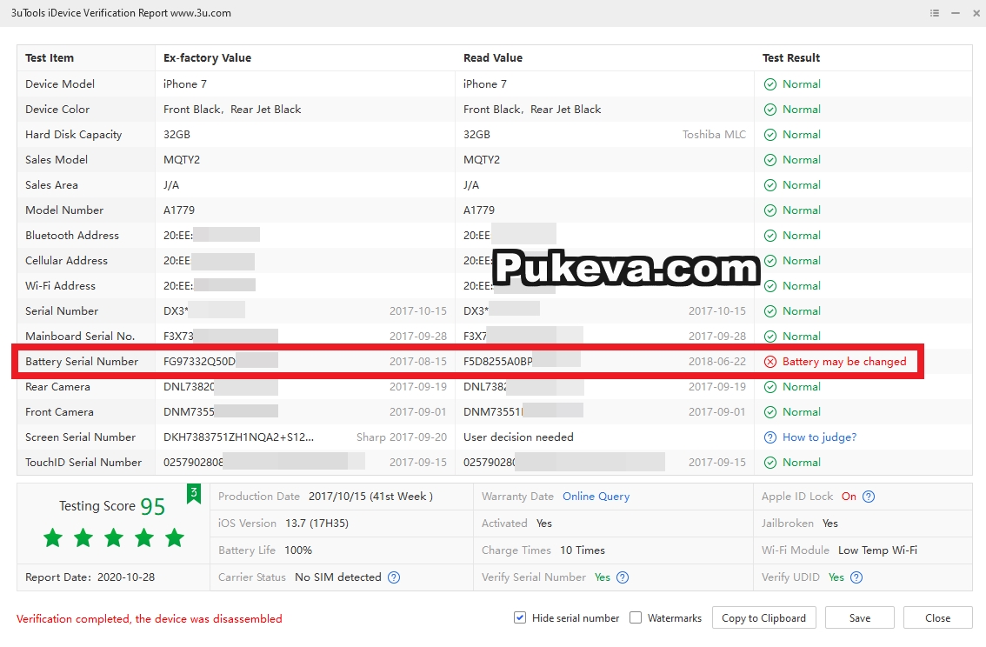Image resolution: width=986 pixels, height=647 pixels.
Task: Click the Read Value column header
Action: (492, 58)
